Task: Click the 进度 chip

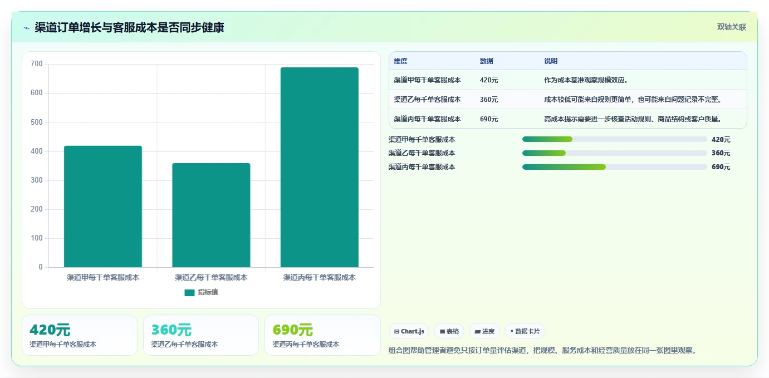Action: (x=484, y=331)
